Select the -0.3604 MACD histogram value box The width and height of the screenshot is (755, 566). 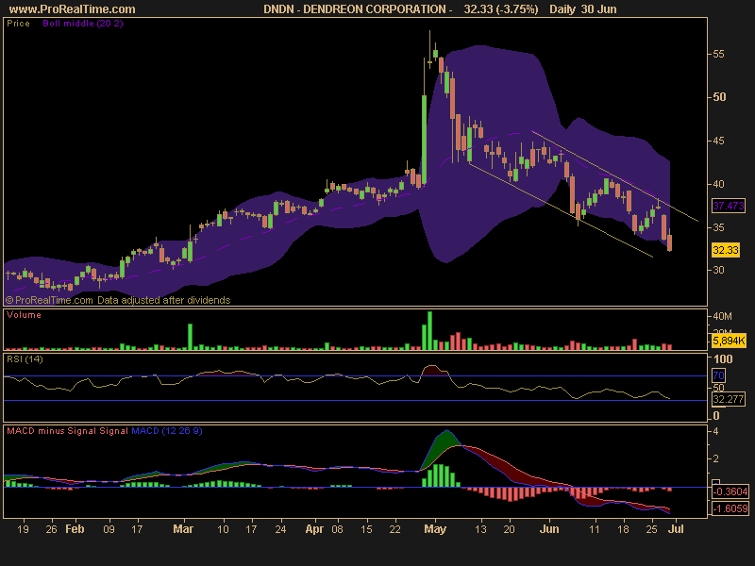pos(730,491)
